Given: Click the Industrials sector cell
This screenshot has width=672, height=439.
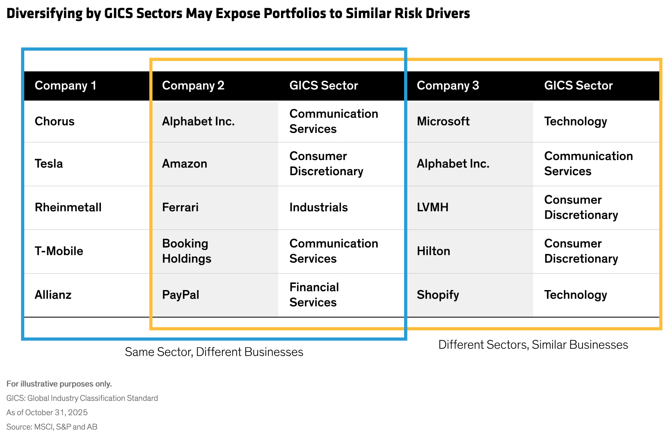Looking at the screenshot, I should pos(319,207).
